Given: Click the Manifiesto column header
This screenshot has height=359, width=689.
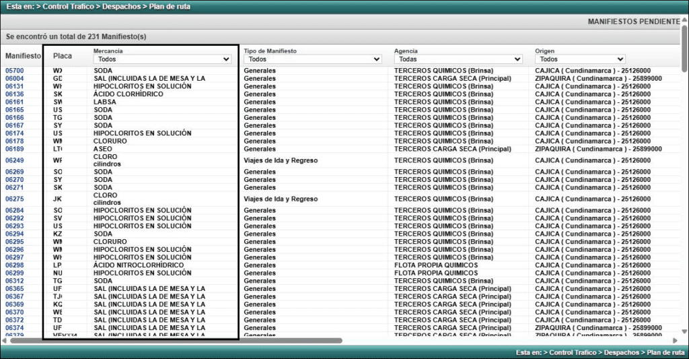Looking at the screenshot, I should coord(23,56).
